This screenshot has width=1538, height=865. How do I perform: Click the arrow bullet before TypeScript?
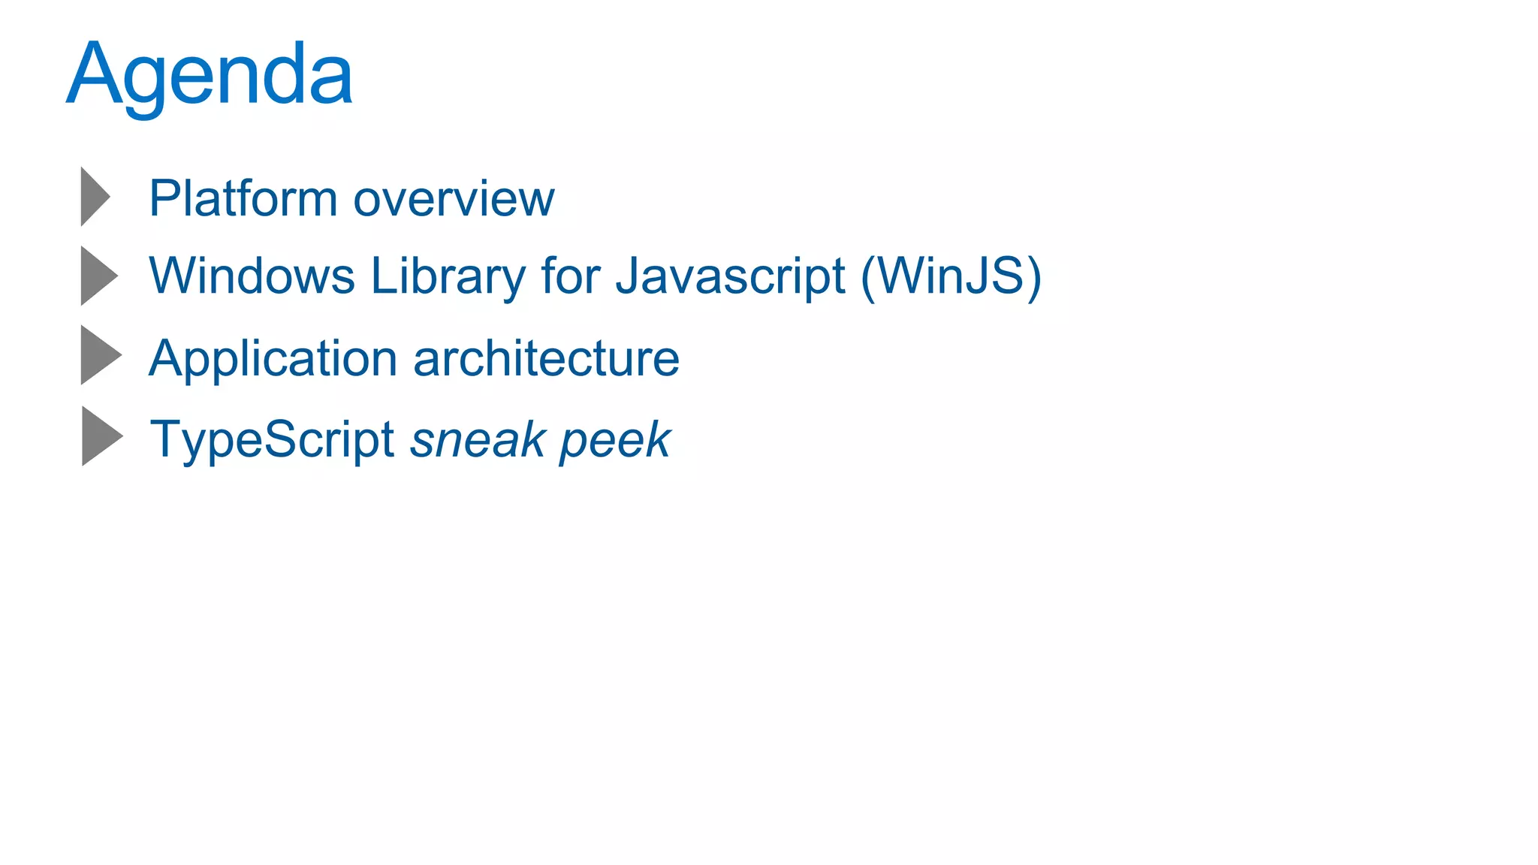(x=100, y=436)
